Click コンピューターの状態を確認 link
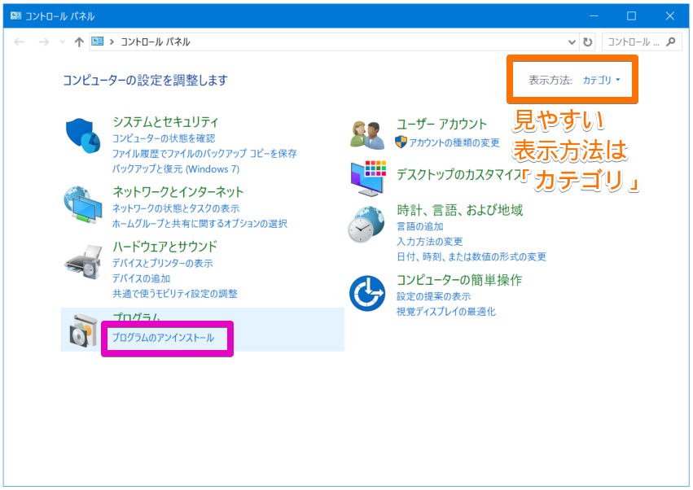 tap(164, 138)
